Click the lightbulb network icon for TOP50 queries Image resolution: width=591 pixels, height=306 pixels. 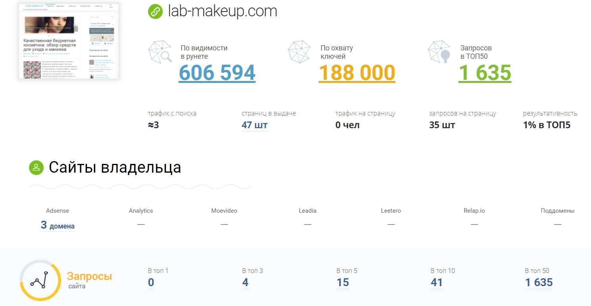click(439, 51)
